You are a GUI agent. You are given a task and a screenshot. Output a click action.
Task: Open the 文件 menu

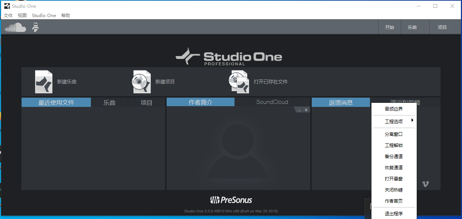pyautogui.click(x=8, y=16)
